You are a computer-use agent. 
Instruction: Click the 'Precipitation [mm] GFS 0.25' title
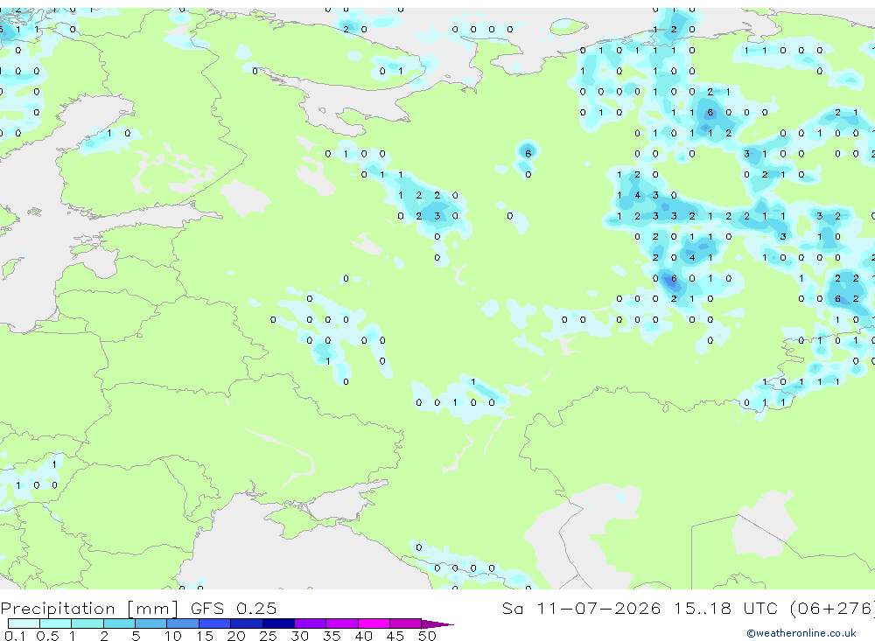138,608
